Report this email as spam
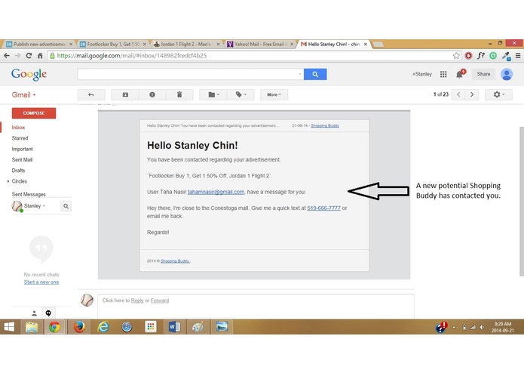Image resolution: width=524 pixels, height=373 pixels. [x=152, y=94]
